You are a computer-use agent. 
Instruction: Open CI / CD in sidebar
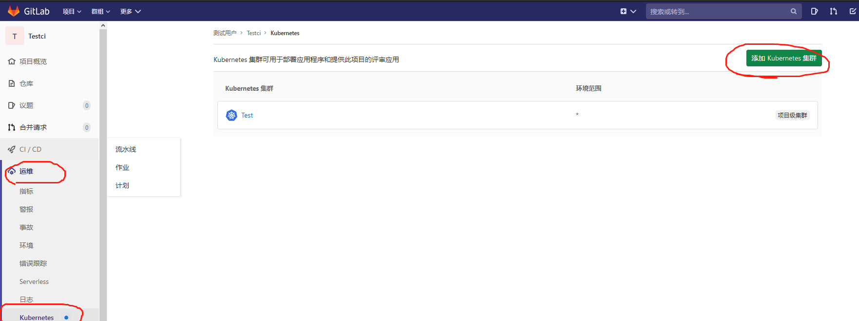[30, 149]
